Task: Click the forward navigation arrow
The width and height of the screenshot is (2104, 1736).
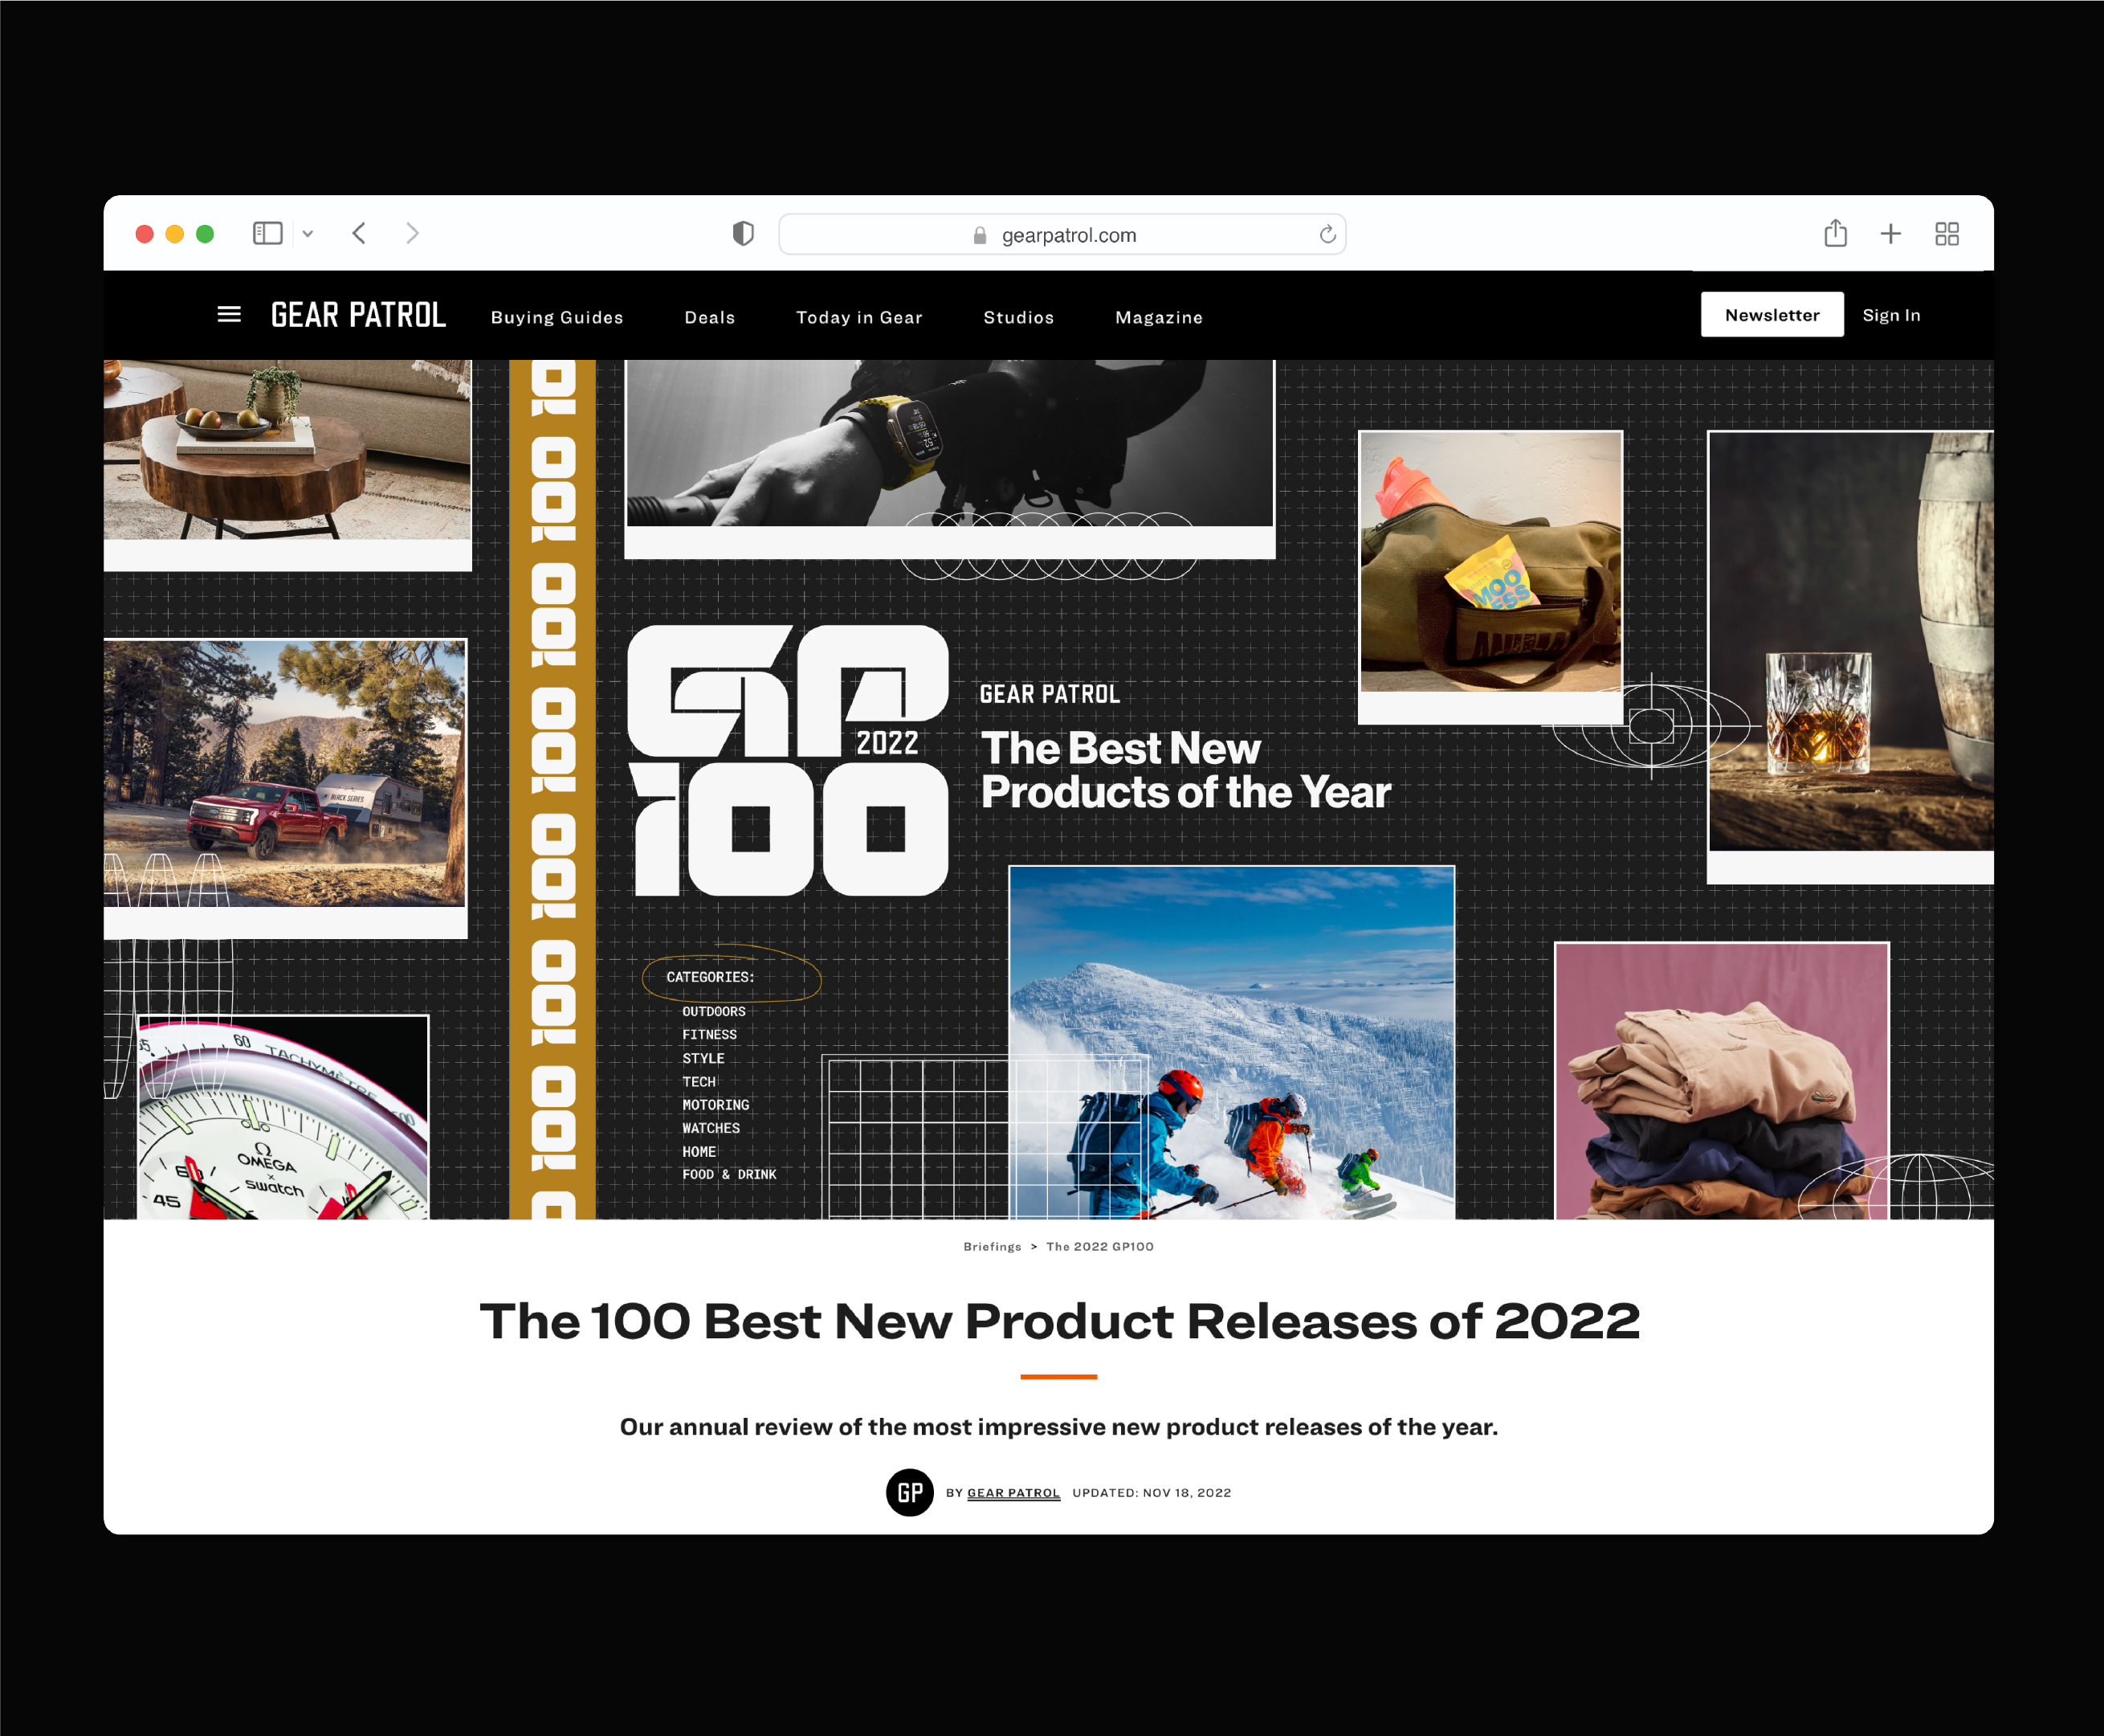Action: click(412, 234)
